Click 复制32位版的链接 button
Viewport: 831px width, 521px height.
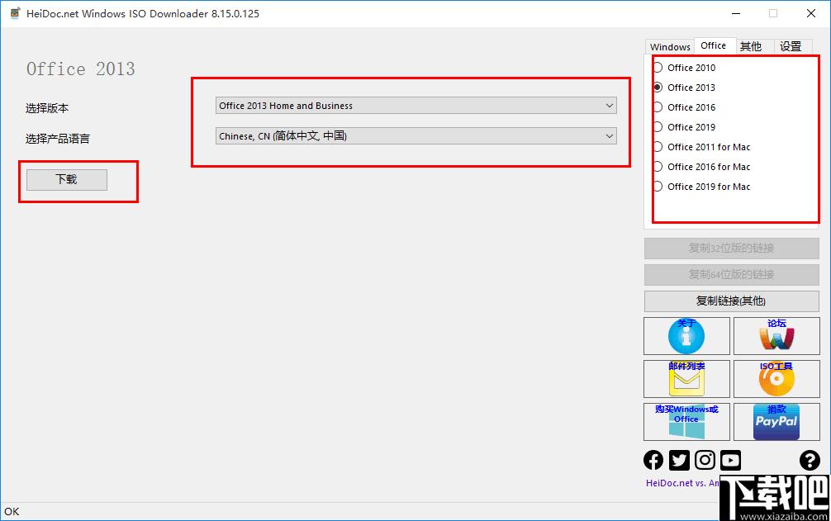[x=731, y=249]
